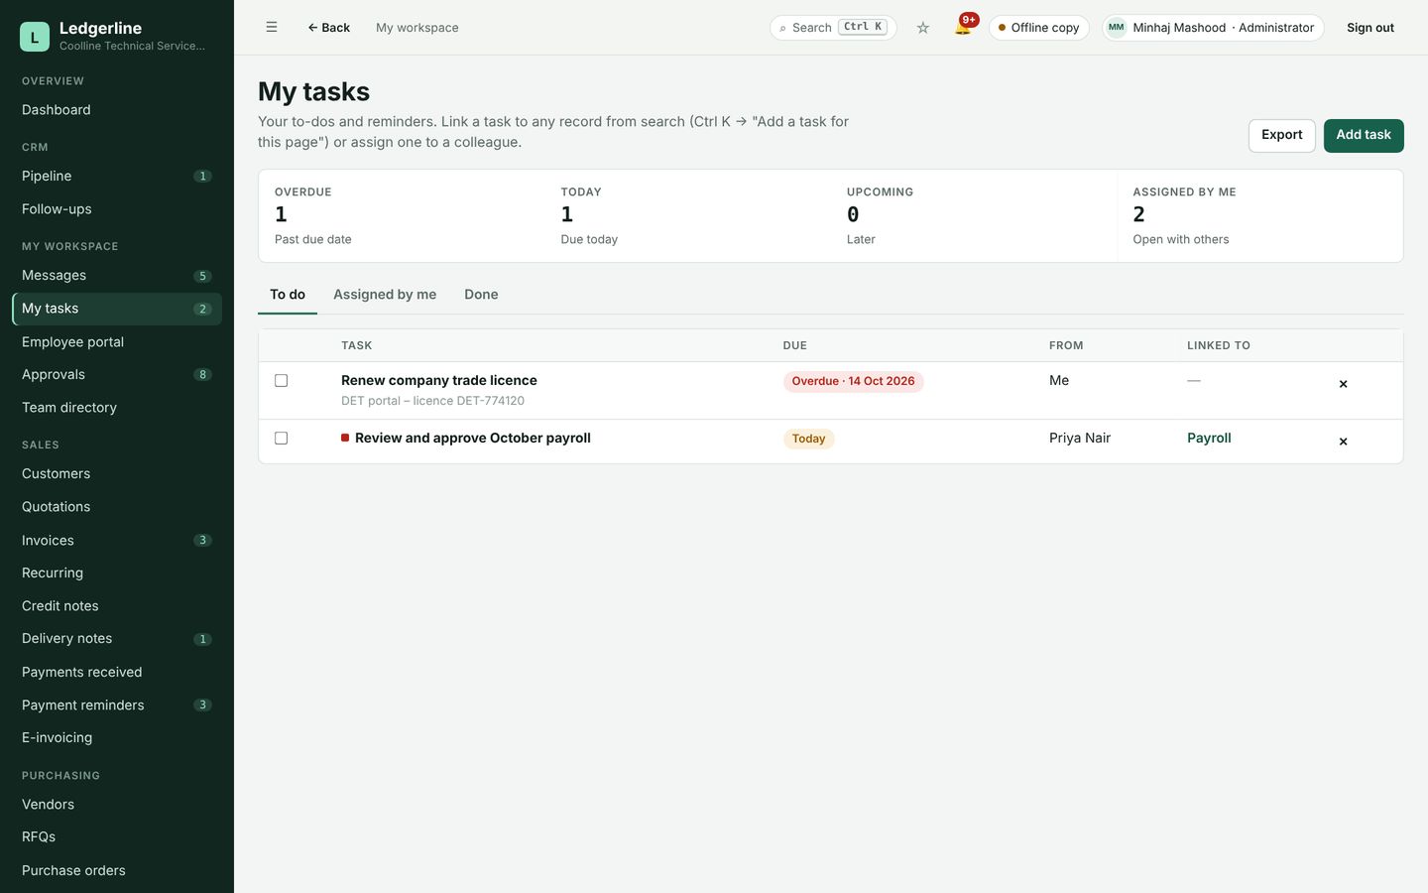
Task: Open the Search Ctrl K box
Action: click(833, 28)
